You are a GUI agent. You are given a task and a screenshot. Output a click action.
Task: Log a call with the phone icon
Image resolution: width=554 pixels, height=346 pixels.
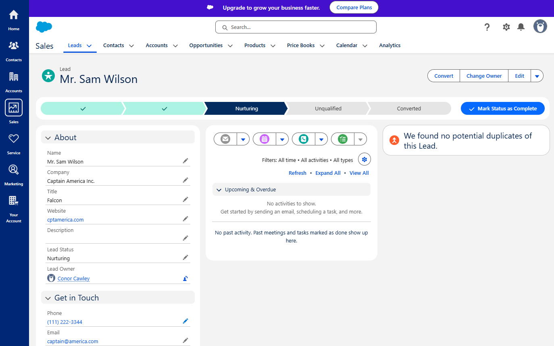pyautogui.click(x=303, y=139)
